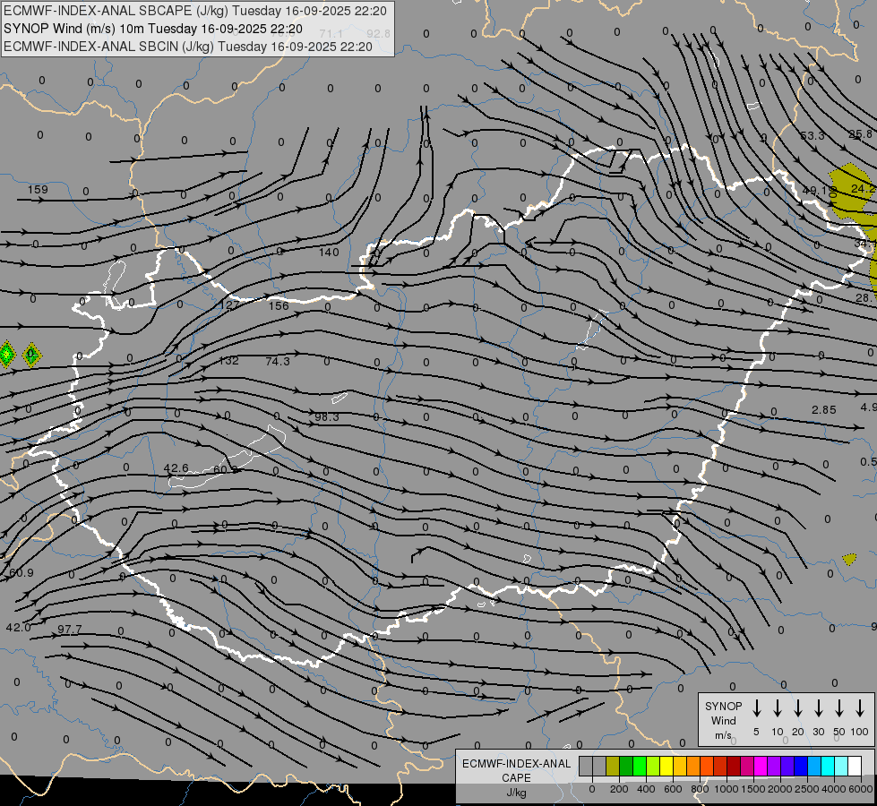The width and height of the screenshot is (877, 806).
Task: Click the 20 m/s wind arrow in legend
Action: [797, 708]
